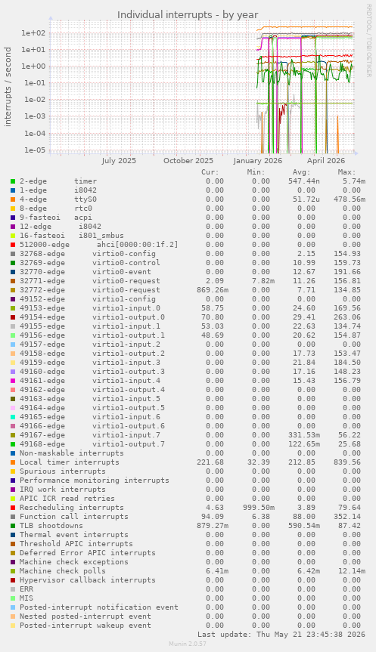The height and width of the screenshot is (652, 376).
Task: Click the Max: column header
Action: coord(346,172)
